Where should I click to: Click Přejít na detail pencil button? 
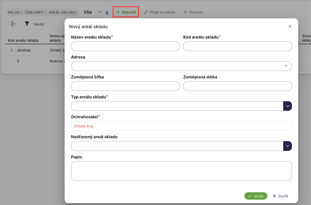click(x=160, y=12)
